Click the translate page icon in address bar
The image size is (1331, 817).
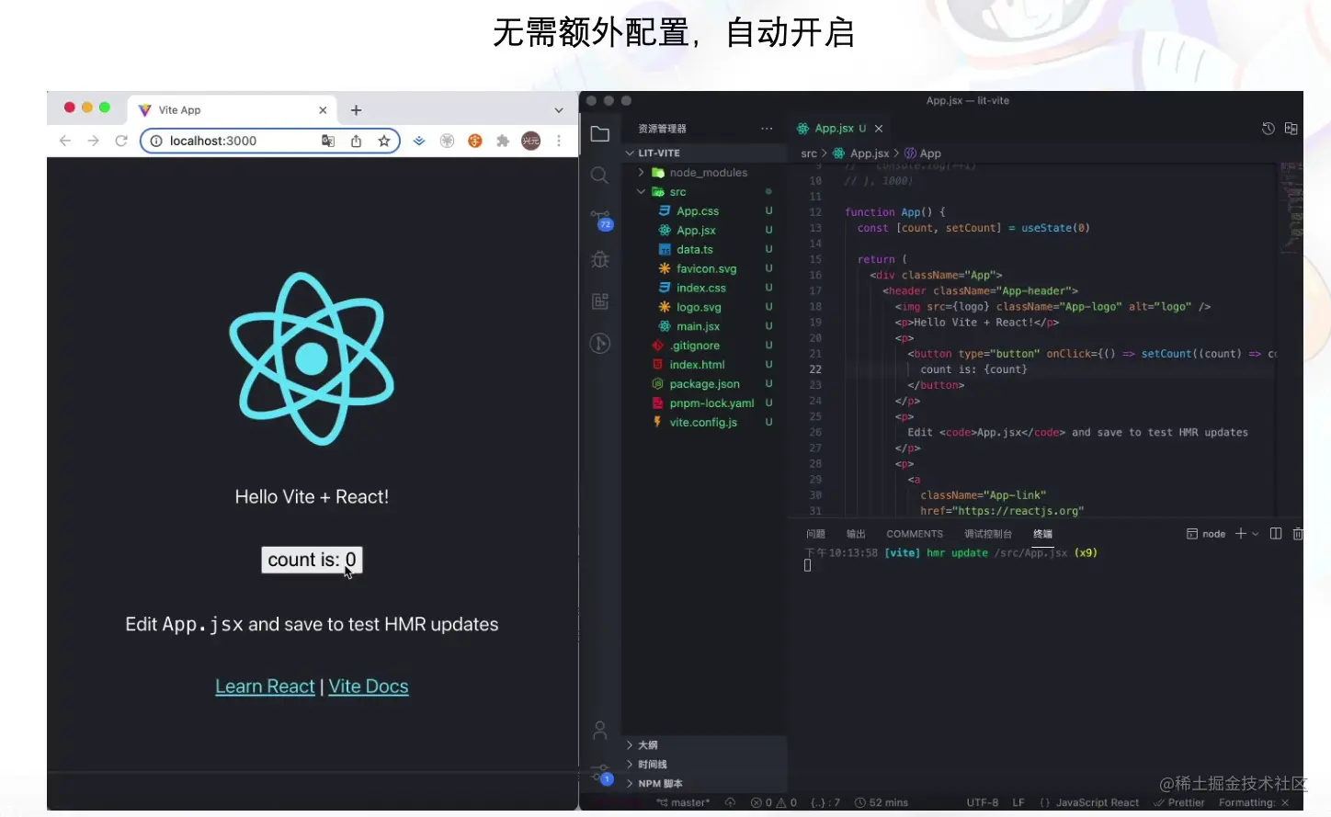coord(328,141)
